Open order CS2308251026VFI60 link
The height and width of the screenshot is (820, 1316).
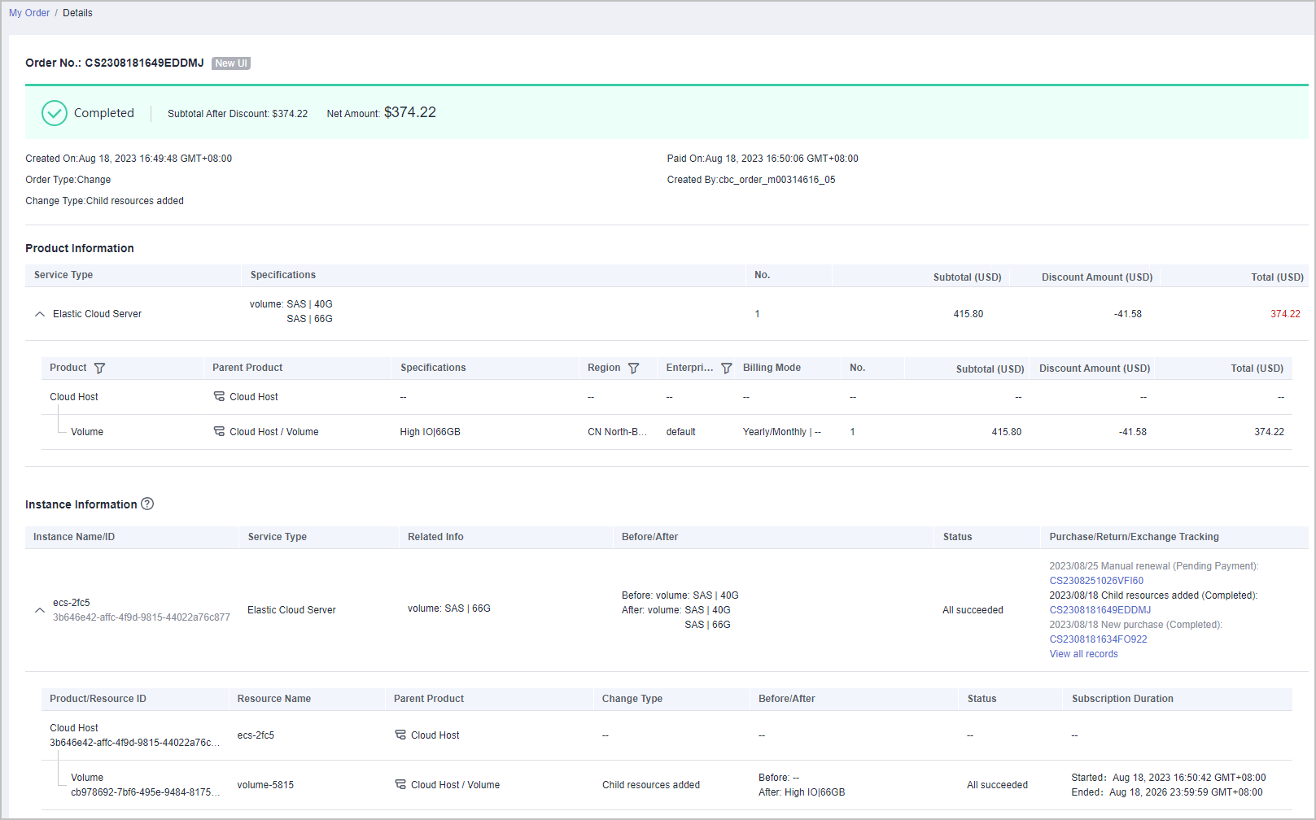1096,581
